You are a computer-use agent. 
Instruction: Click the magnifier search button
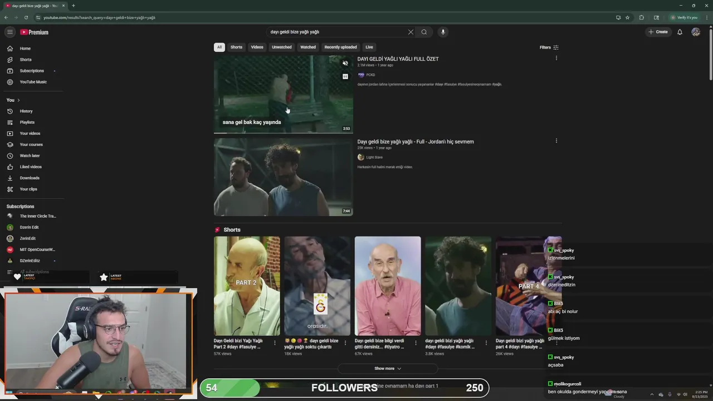424,32
